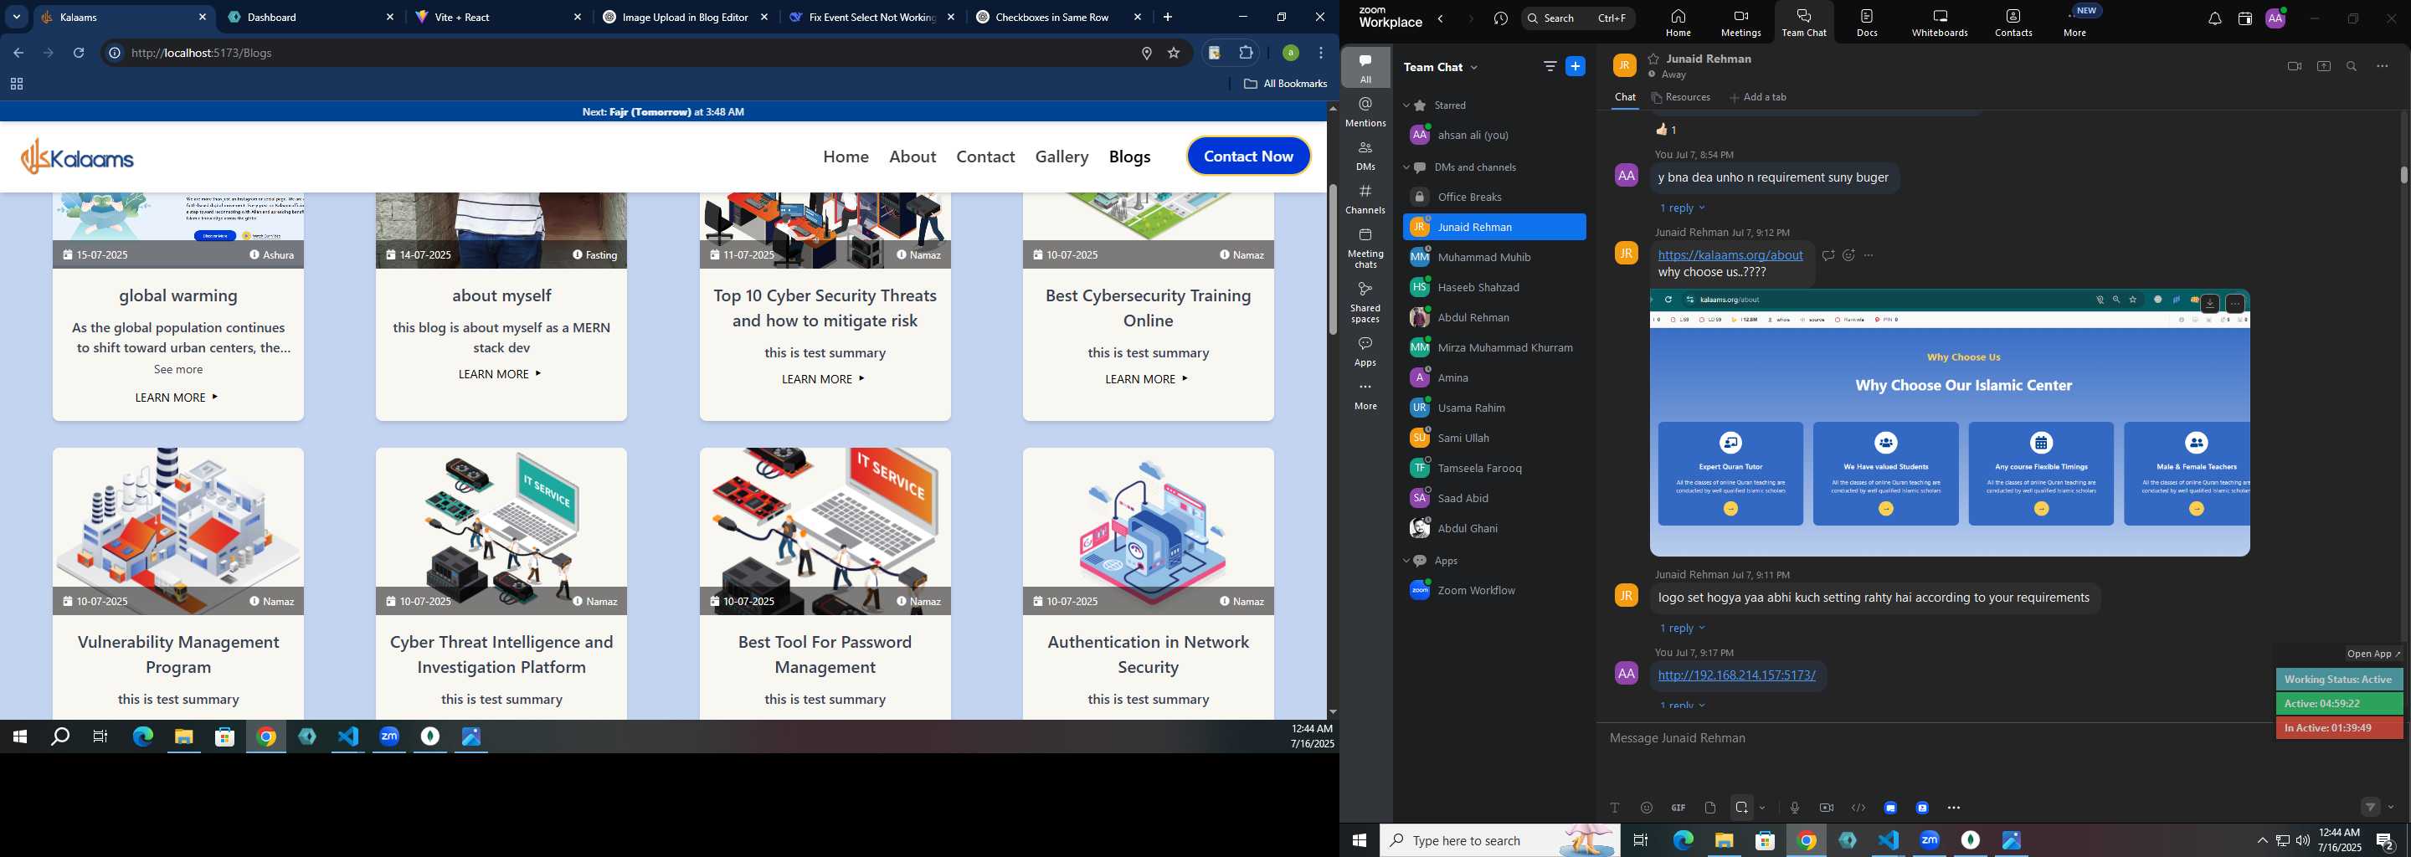Attach a file in the message composer

pyautogui.click(x=1710, y=808)
